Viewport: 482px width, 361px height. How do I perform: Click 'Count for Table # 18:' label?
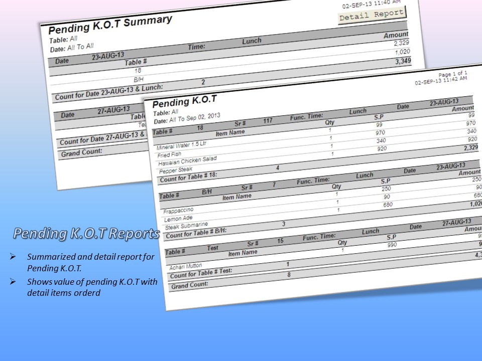click(x=188, y=177)
